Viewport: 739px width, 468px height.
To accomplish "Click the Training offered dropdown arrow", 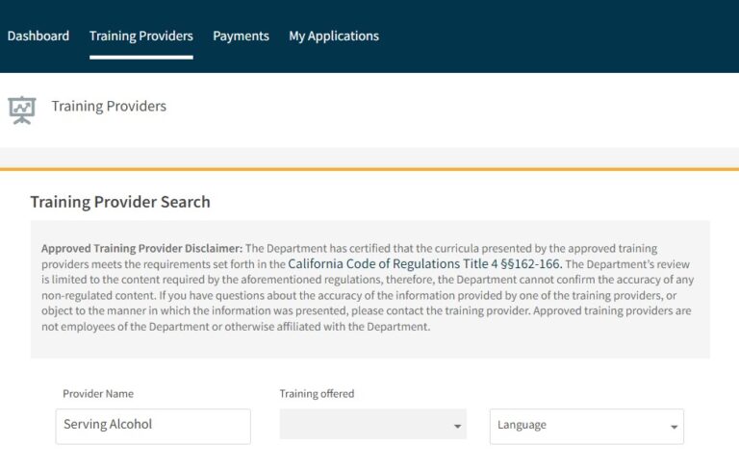I will coord(456,426).
